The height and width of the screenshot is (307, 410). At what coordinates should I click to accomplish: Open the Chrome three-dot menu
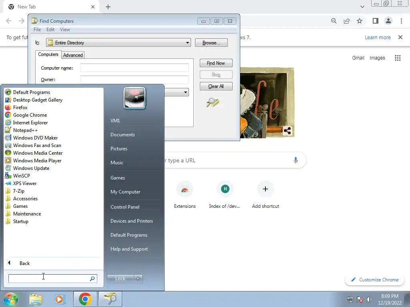tap(401, 21)
